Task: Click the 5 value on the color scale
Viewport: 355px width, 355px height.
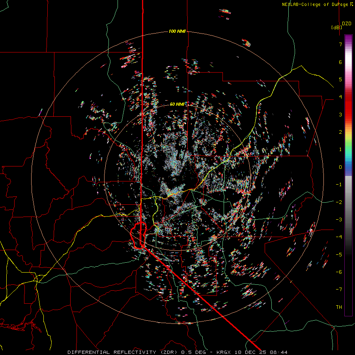Action: 340,79
